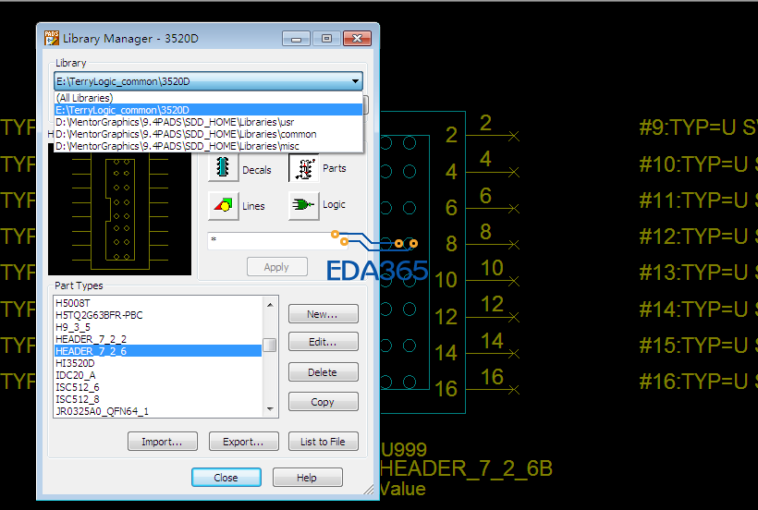Pick the Libraries\usr library entry
This screenshot has height=510, width=758.
pos(208,122)
